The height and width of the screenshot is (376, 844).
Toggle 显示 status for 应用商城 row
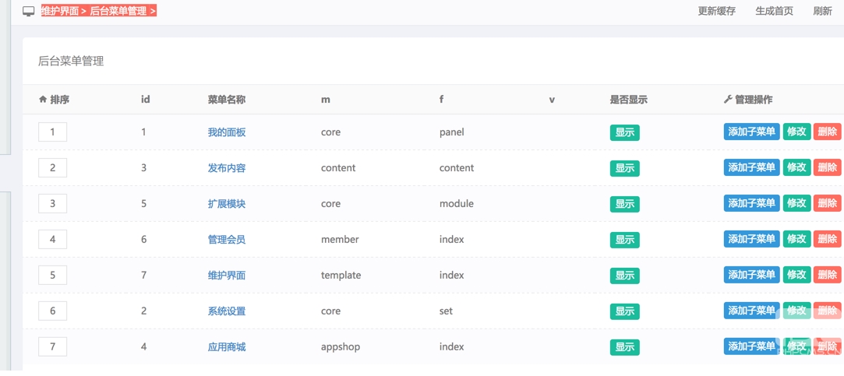[624, 347]
